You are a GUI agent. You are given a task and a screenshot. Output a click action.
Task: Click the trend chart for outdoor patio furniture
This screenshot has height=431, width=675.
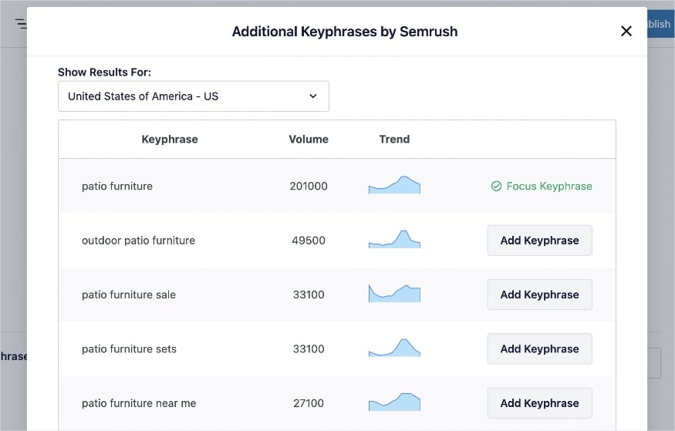click(394, 239)
